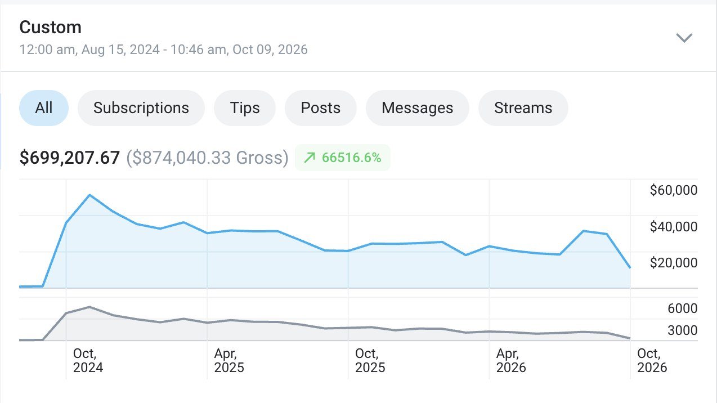This screenshot has width=717, height=403.
Task: Click the gray chart line peak point
Action: coord(90,307)
